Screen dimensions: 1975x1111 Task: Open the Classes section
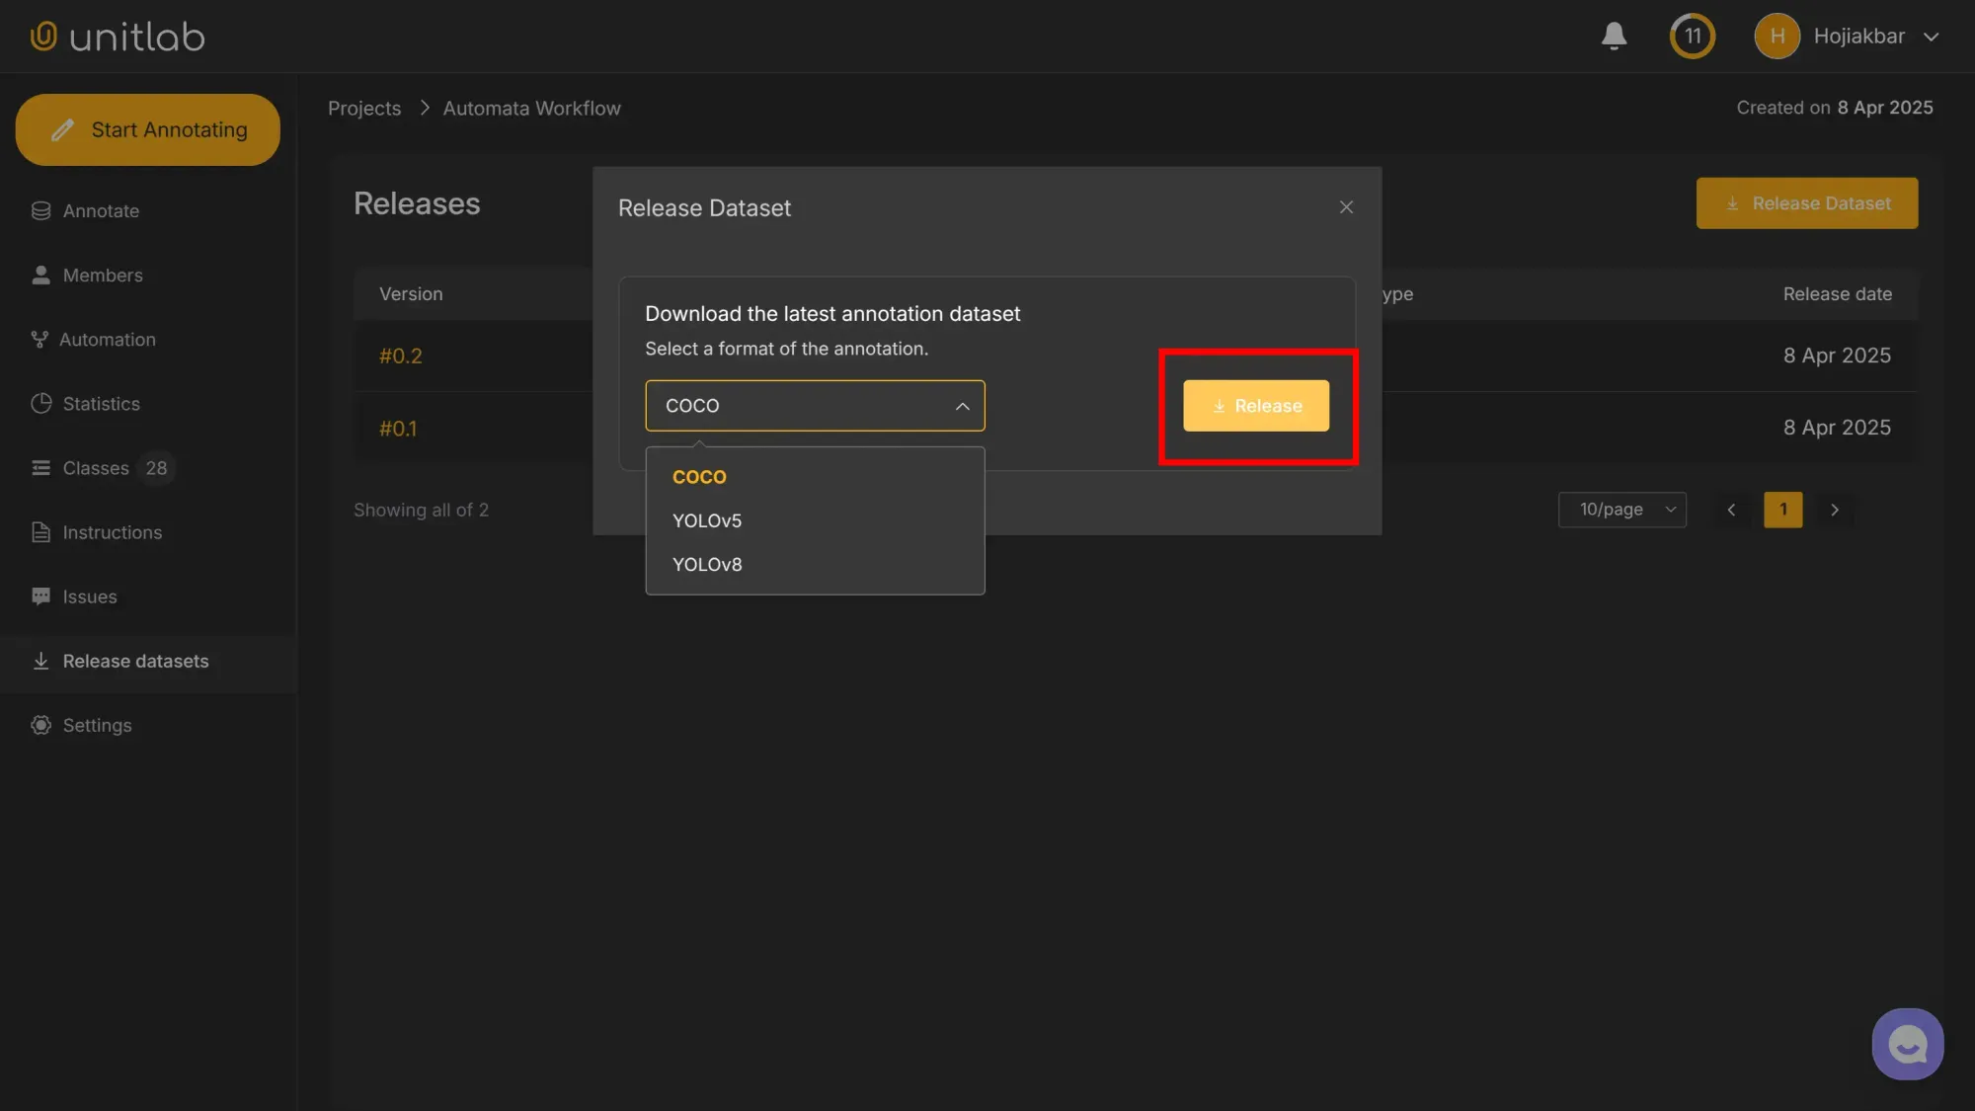pos(96,467)
